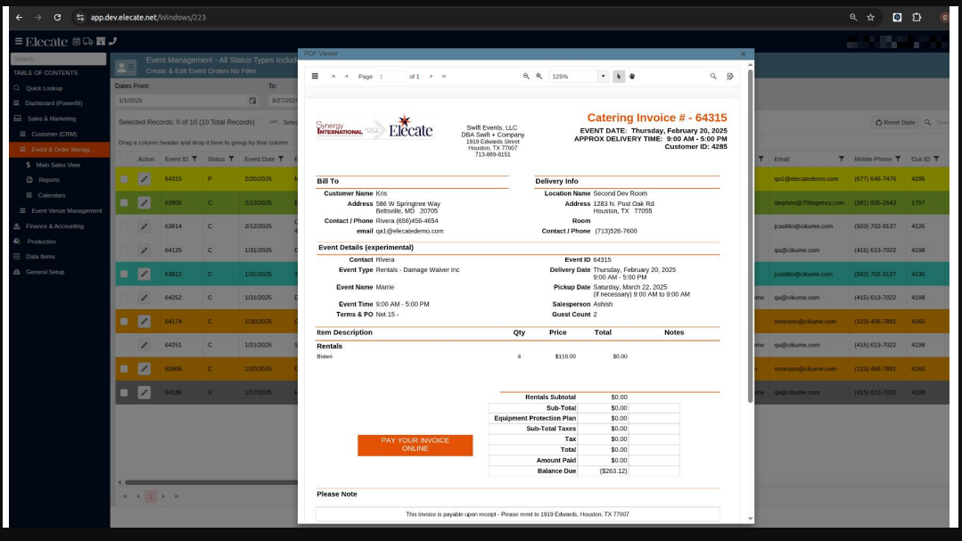Click the edit pencil for event 64315
Viewport: 962px width, 541px height.
[144, 178]
